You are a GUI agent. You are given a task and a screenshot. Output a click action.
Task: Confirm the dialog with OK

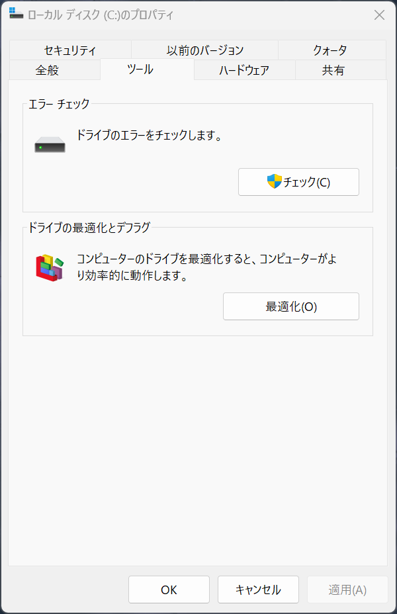point(169,590)
